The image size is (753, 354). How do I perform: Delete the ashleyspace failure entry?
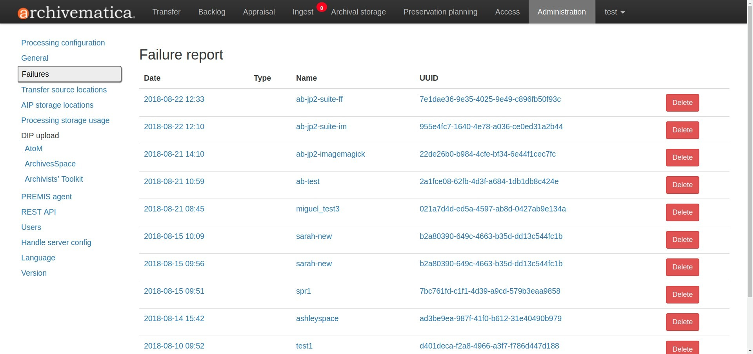682,322
